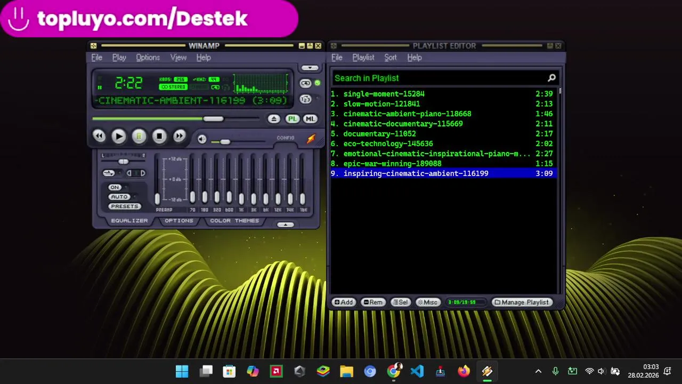Select track documentary-11052
The image size is (682, 384).
tap(443, 134)
